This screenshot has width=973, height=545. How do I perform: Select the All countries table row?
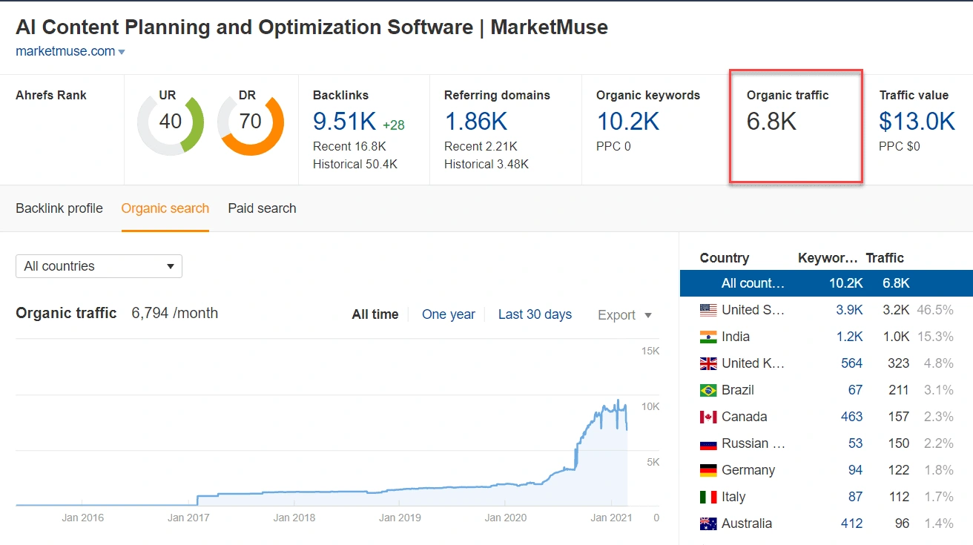click(x=826, y=283)
